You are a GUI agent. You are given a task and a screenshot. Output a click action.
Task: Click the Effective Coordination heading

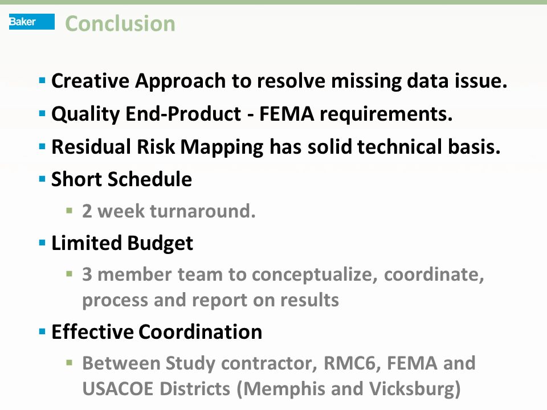coord(157,331)
